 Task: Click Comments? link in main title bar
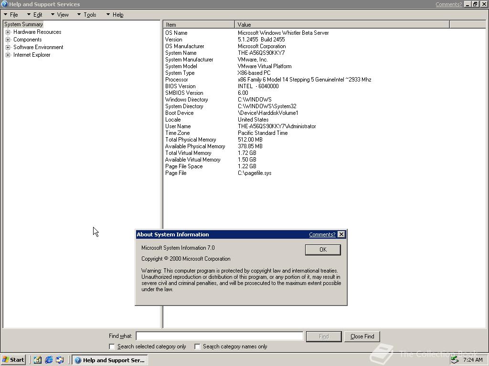[x=448, y=4]
